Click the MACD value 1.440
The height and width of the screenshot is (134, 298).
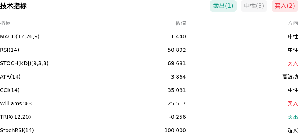[178, 36]
